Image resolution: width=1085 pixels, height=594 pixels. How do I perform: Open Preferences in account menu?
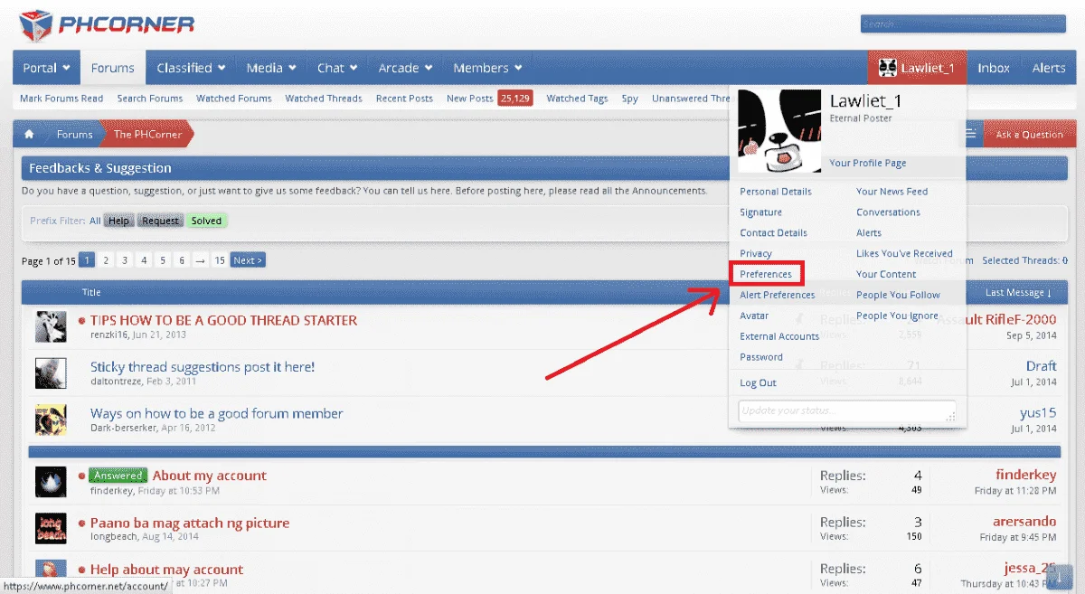tap(766, 274)
